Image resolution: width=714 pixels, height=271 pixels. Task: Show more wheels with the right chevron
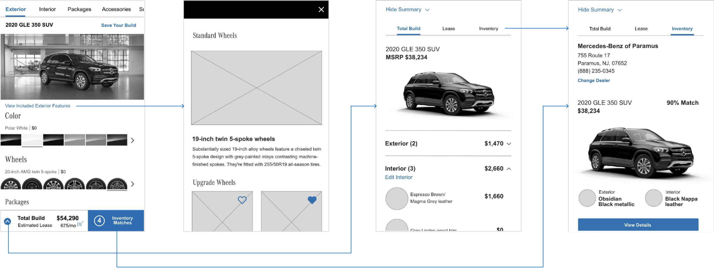[x=133, y=184]
